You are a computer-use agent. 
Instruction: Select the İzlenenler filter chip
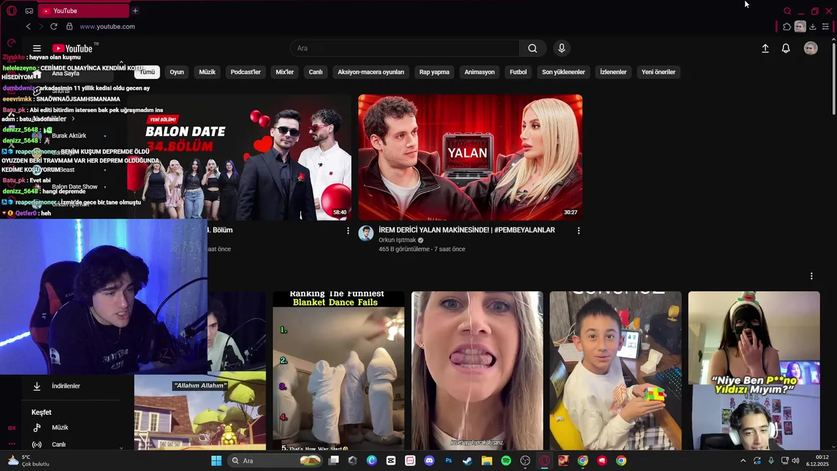pos(613,72)
